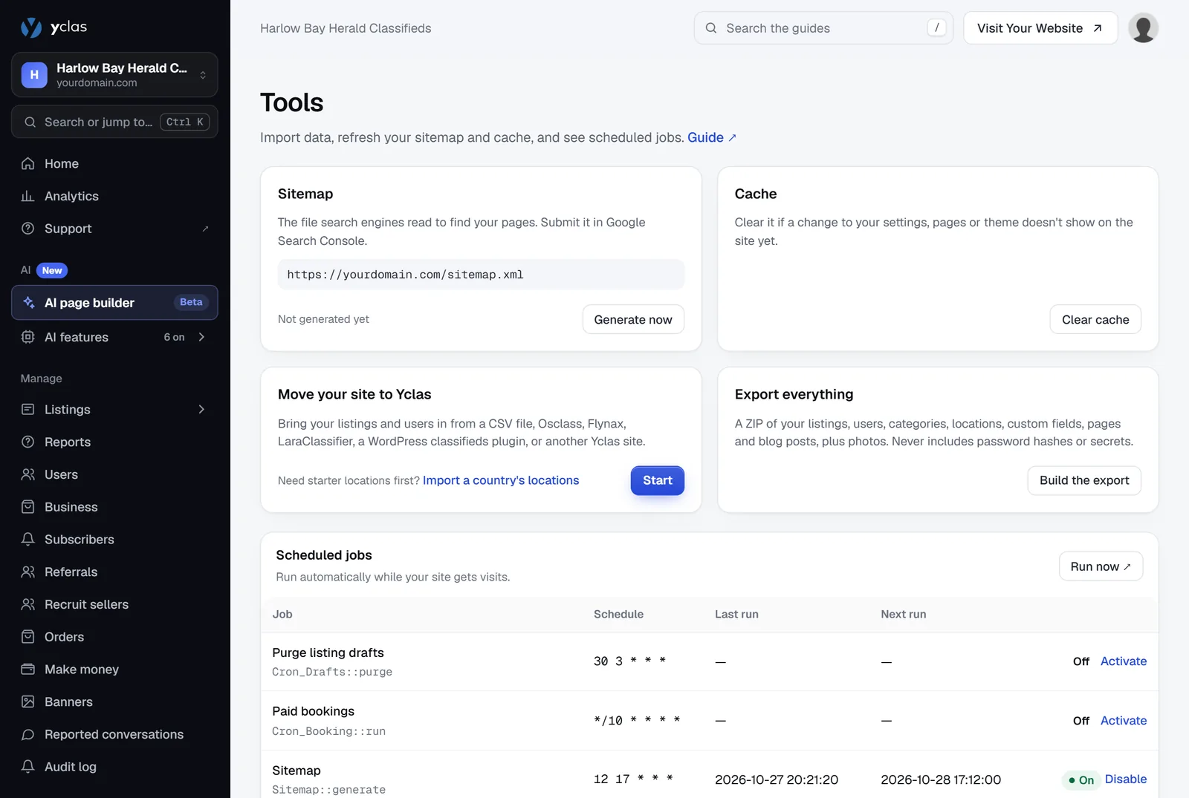The width and height of the screenshot is (1189, 798).
Task: Click the Search or jump to field
Action: click(x=114, y=122)
